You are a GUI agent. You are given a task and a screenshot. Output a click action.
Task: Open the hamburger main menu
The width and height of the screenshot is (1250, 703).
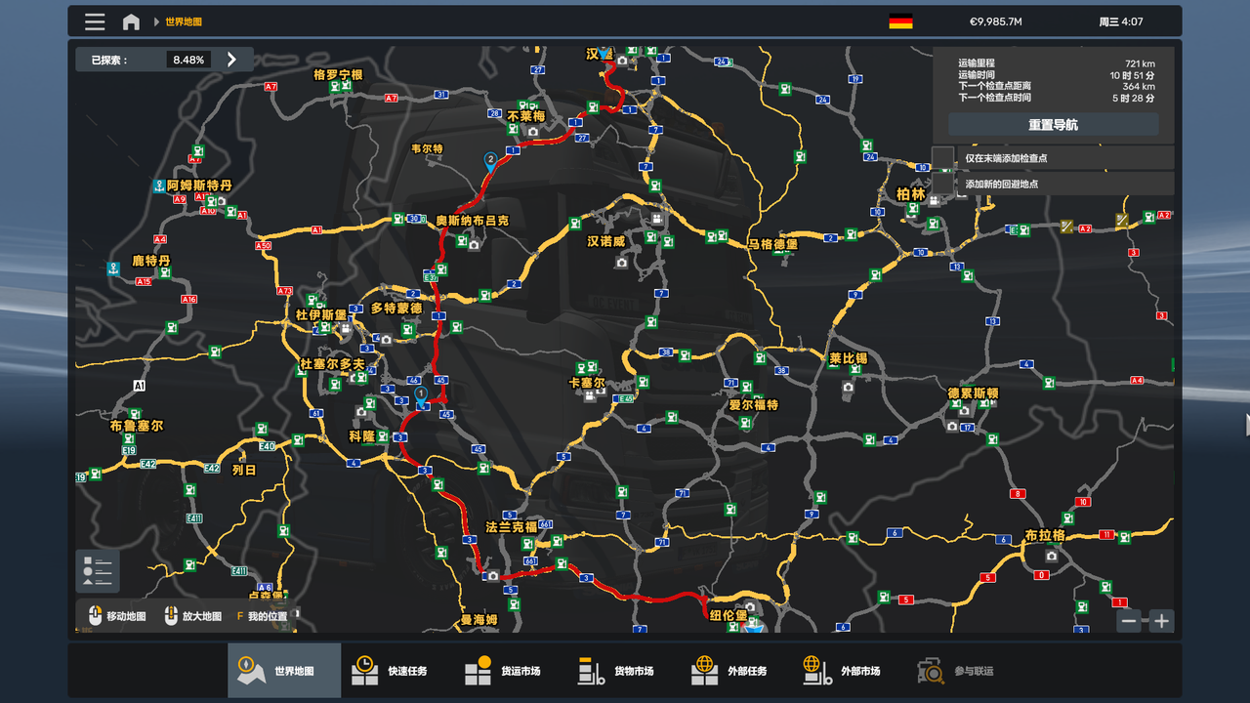click(95, 21)
